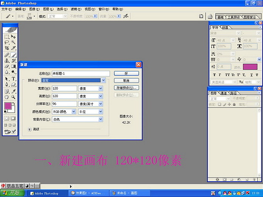Image resolution: width=263 pixels, height=197 pixels.
Task: Select the Dodge tool
Action: 13,72
